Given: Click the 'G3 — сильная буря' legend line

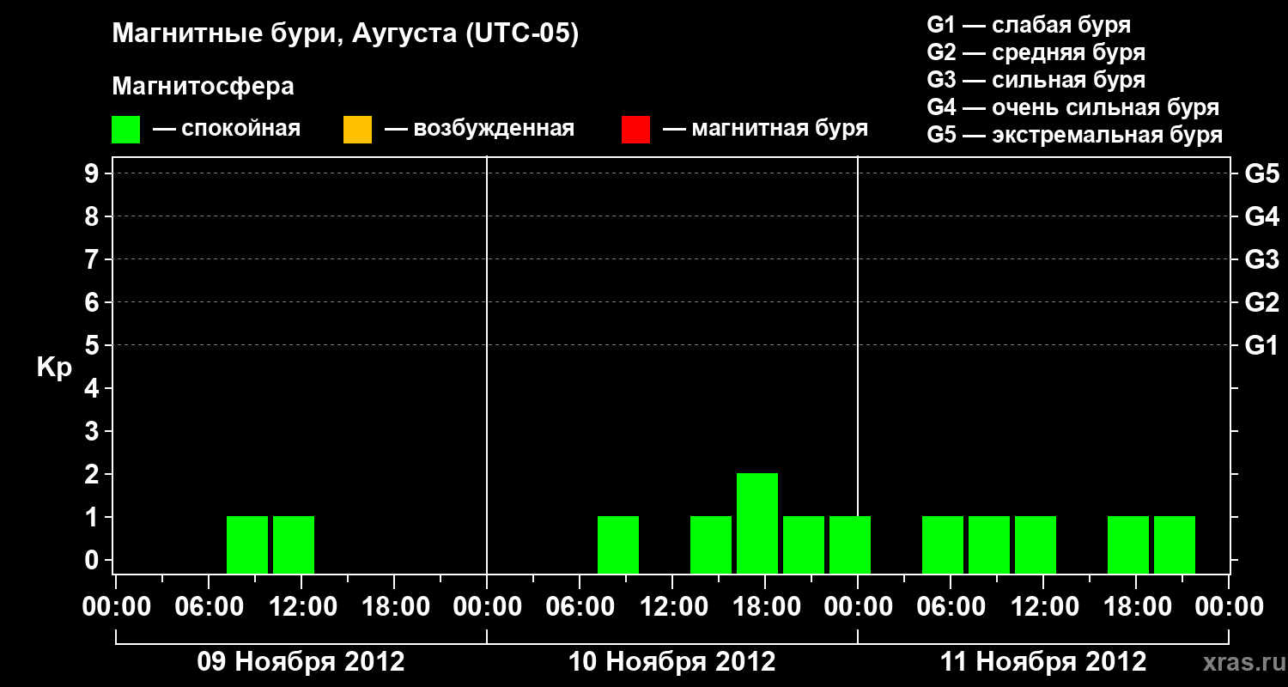Looking at the screenshot, I should pos(1036,80).
